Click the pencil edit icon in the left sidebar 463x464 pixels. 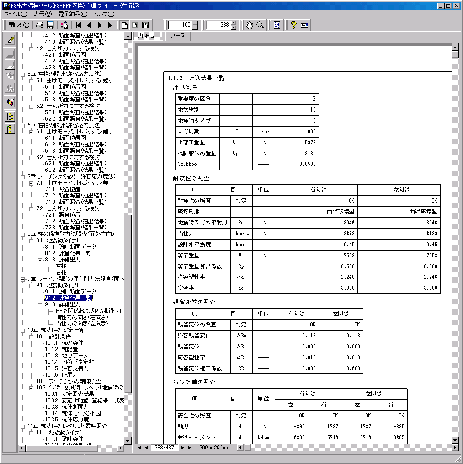coord(10,40)
